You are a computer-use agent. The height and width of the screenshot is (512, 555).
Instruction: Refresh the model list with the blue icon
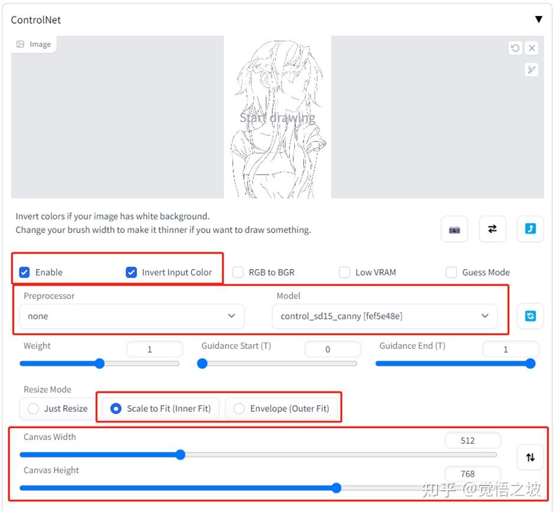pos(530,316)
